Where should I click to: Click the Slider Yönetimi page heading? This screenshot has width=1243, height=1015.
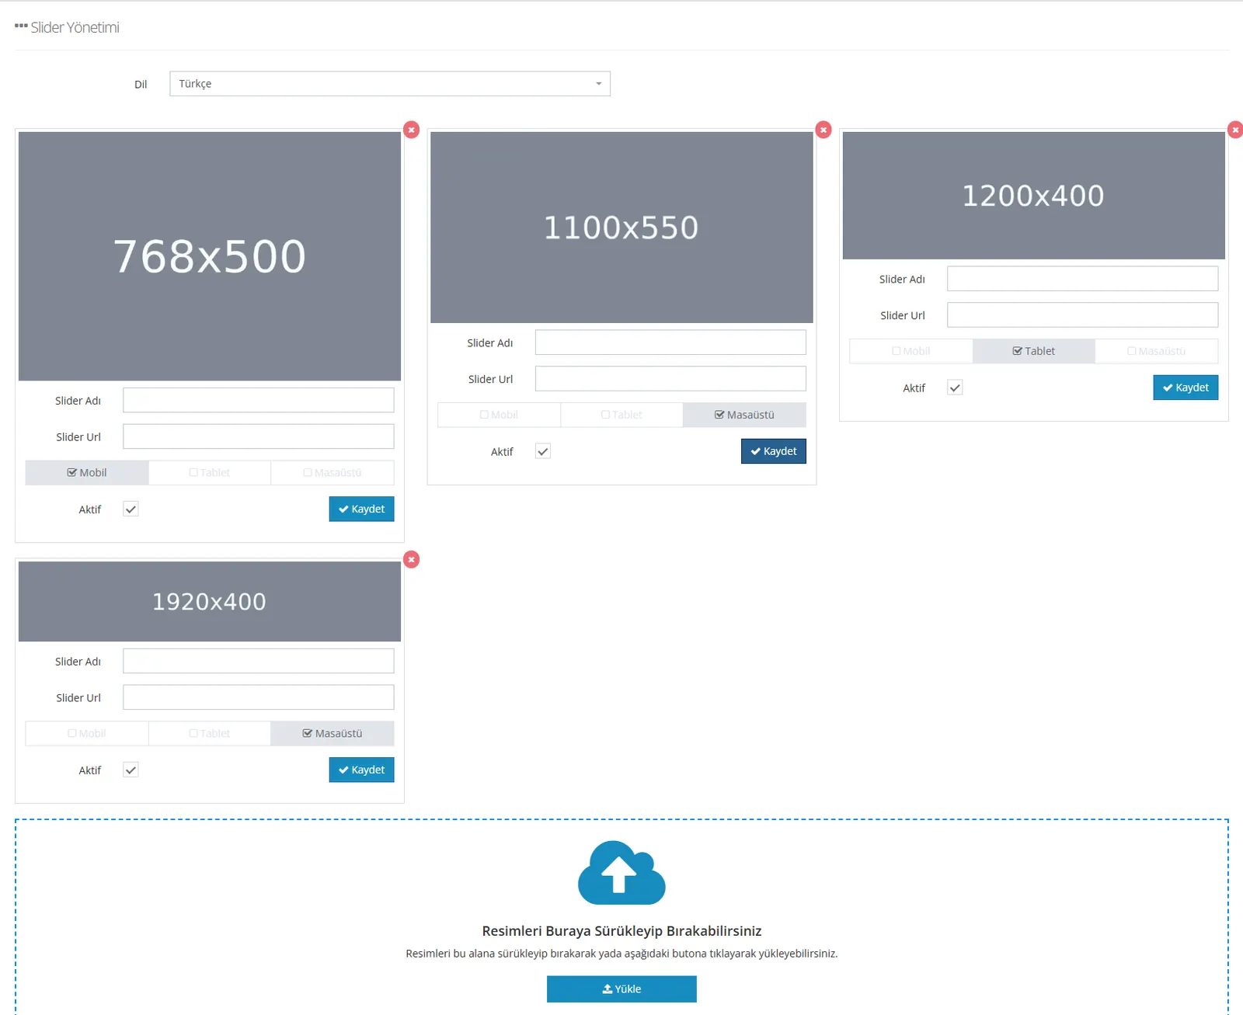click(x=75, y=27)
